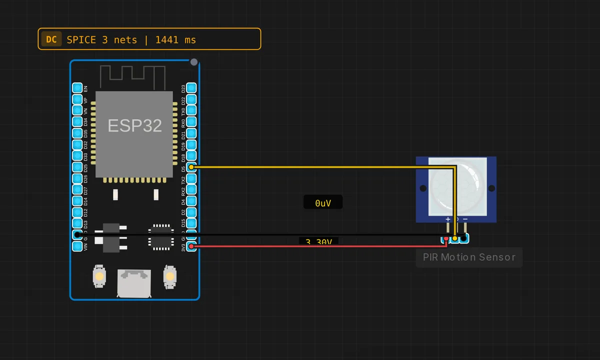Select the PIR sensor dome
This screenshot has height=360, width=600.
(457, 186)
